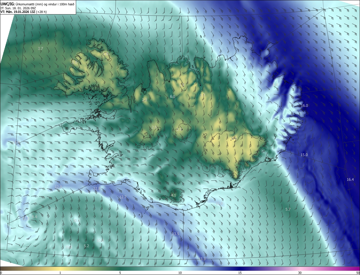360x275 pixels.
Task: Click the legend tick labeled 0
Action: click(x=1, y=273)
